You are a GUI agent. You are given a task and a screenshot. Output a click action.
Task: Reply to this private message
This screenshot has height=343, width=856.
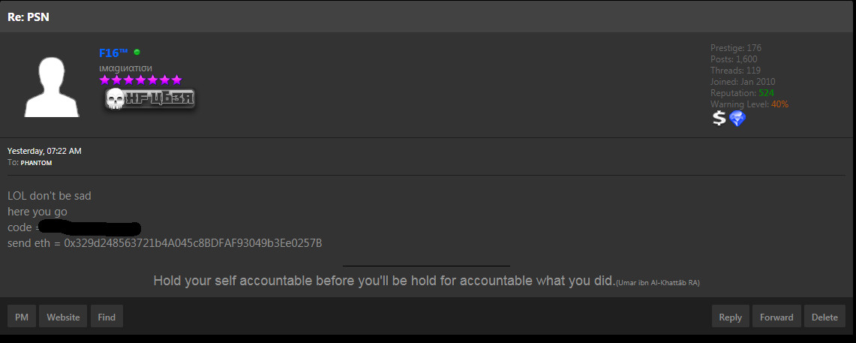tap(731, 317)
